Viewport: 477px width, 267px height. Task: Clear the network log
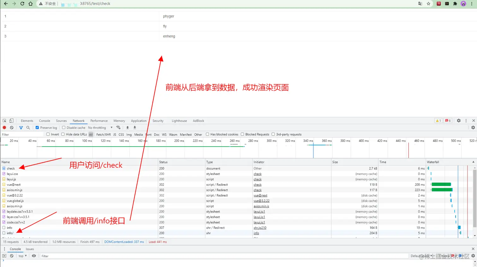click(x=12, y=128)
